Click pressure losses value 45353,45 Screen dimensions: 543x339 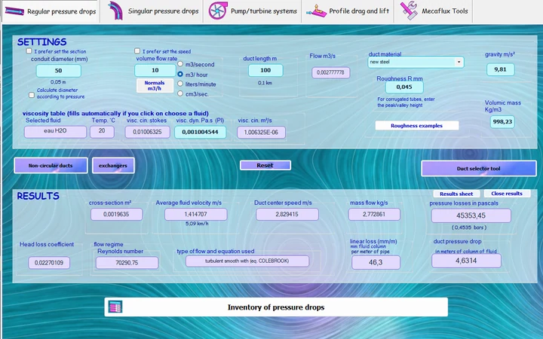click(x=471, y=215)
